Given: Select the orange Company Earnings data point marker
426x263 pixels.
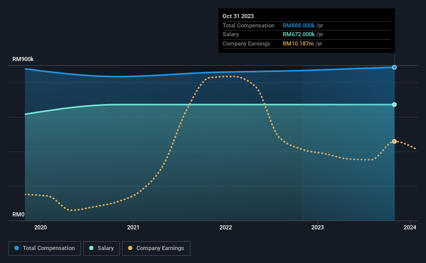Looking at the screenshot, I should [394, 141].
